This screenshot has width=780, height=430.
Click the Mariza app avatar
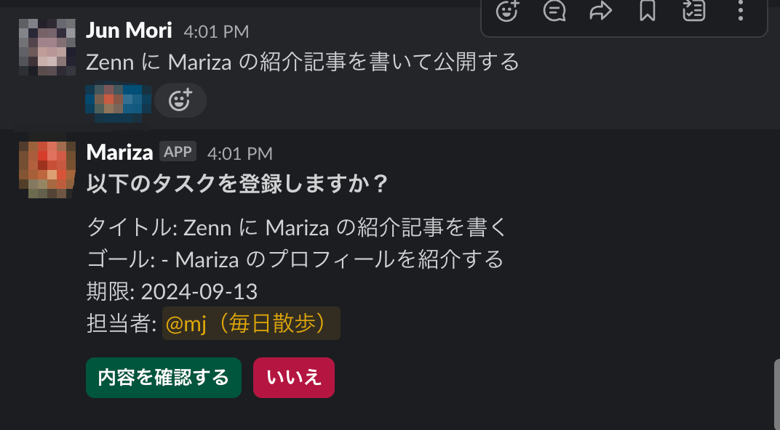(x=47, y=170)
